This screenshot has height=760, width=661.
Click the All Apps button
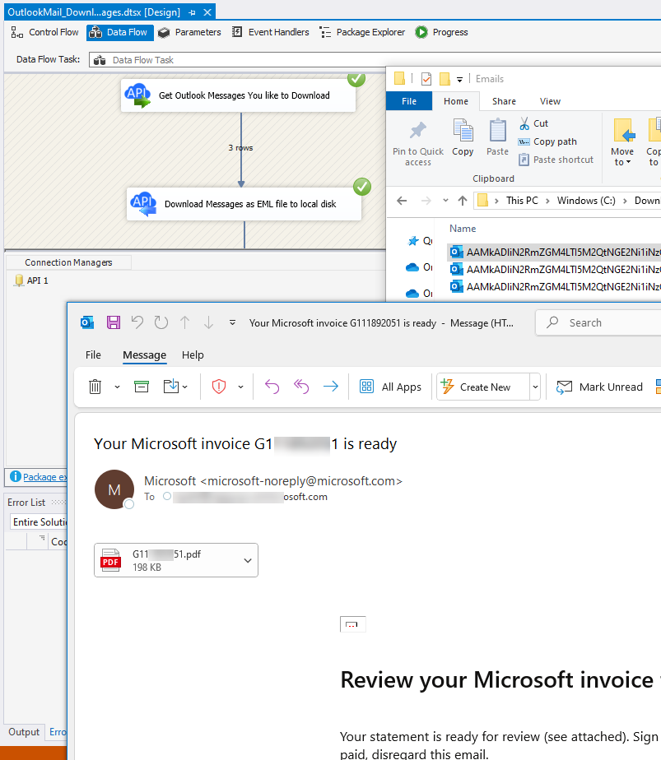tap(391, 387)
